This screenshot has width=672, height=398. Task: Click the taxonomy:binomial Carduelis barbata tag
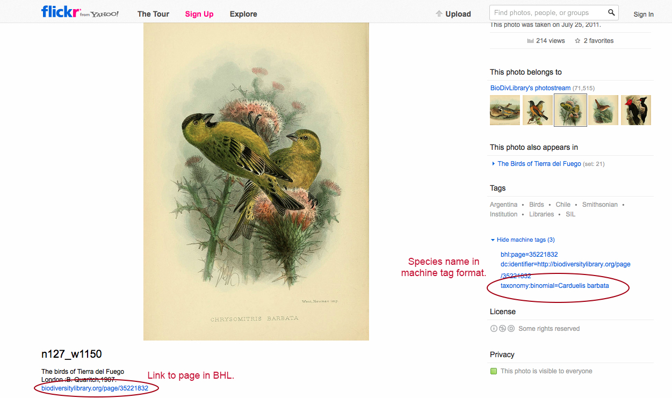[554, 286]
